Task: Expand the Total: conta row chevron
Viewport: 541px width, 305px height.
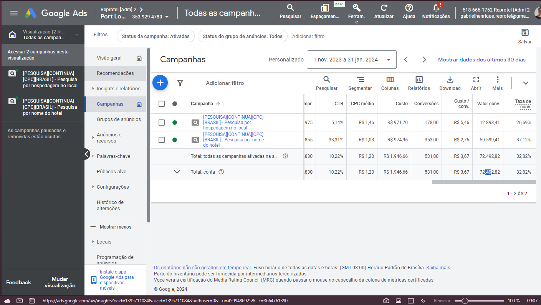Action: tap(177, 172)
